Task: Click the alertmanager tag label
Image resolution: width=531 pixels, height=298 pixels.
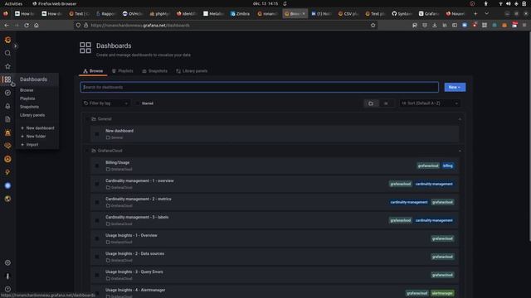Action: (x=442, y=293)
